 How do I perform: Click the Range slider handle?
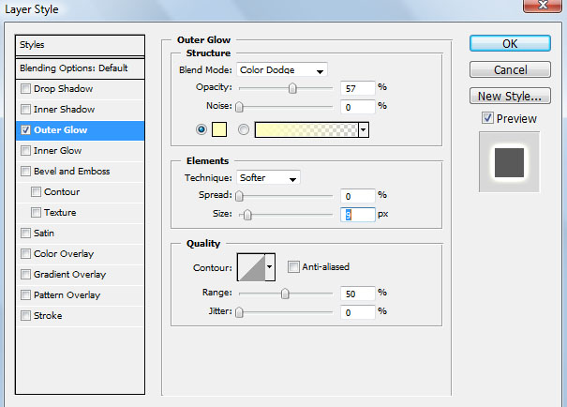click(285, 294)
